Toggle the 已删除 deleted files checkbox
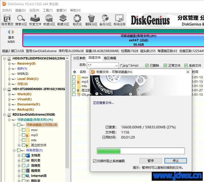Viewport: 204px width, 182px height. click(147, 65)
